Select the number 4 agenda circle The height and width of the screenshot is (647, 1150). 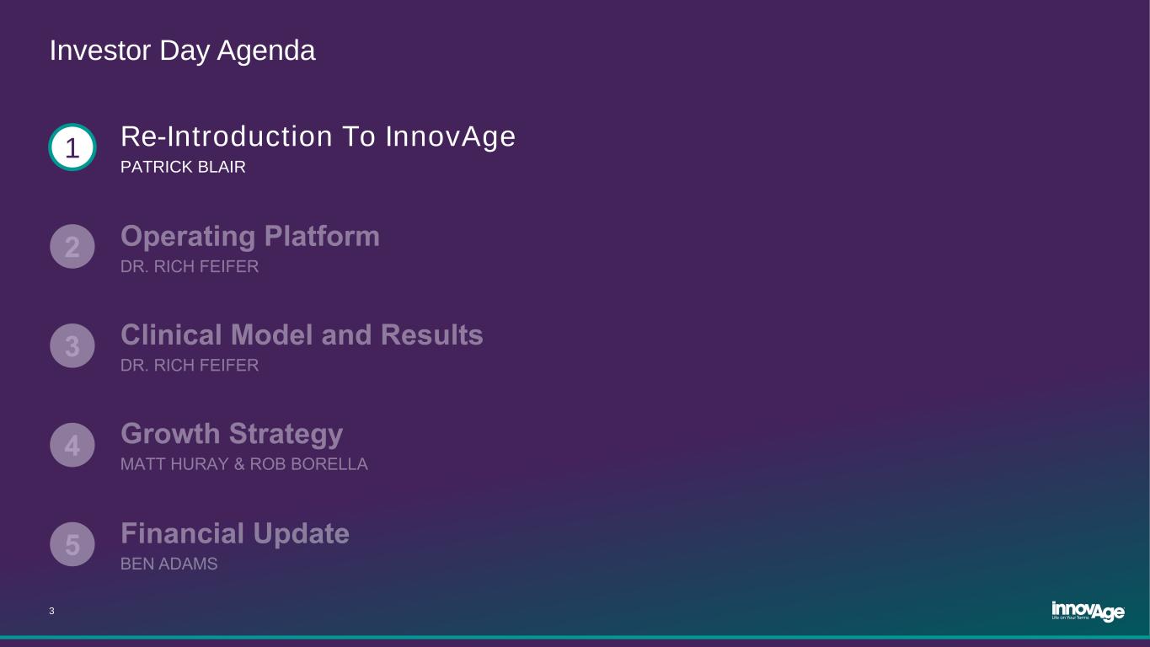[72, 445]
